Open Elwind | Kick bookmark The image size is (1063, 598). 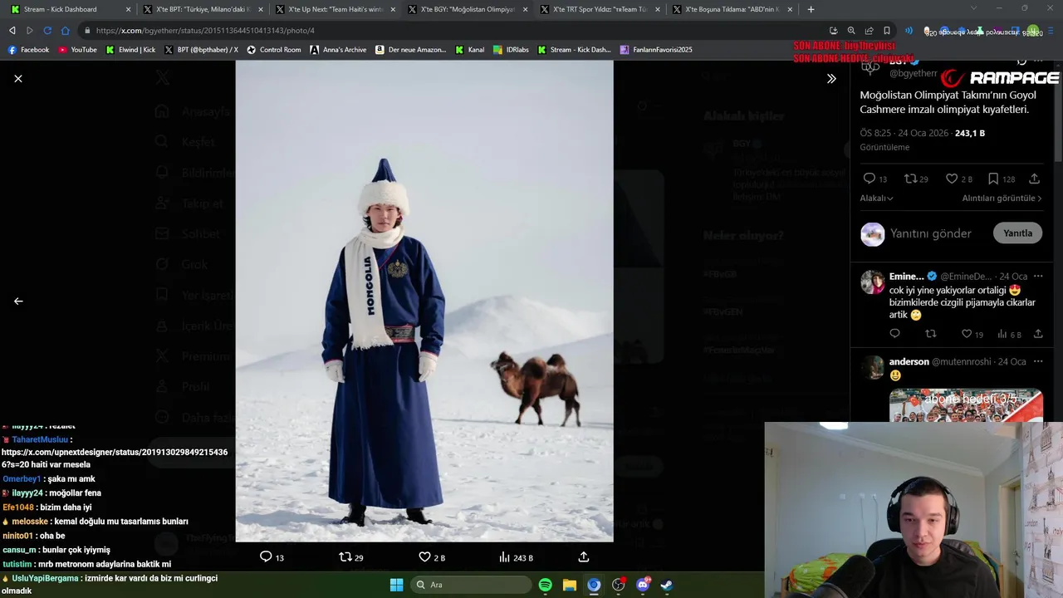pos(130,50)
